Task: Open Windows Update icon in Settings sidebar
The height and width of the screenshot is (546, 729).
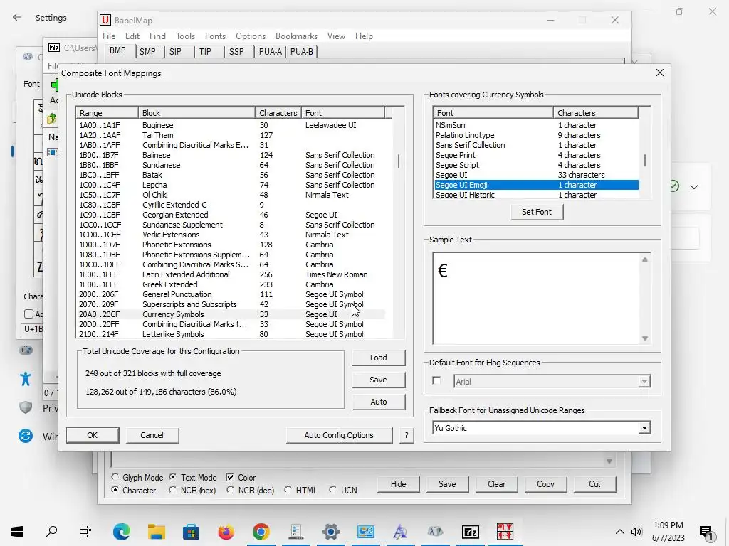Action: click(x=26, y=436)
